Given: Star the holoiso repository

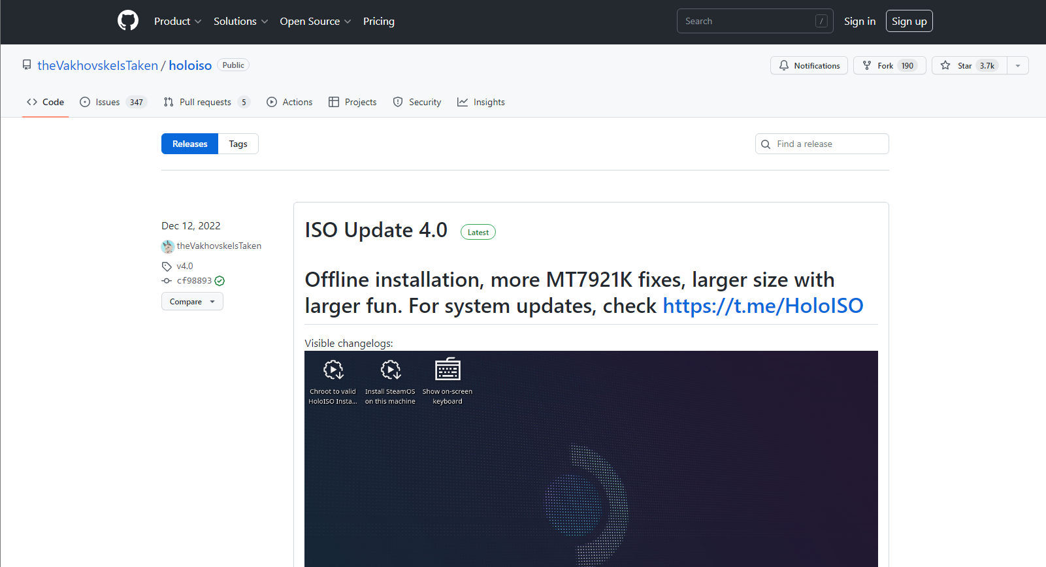Looking at the screenshot, I should [970, 65].
